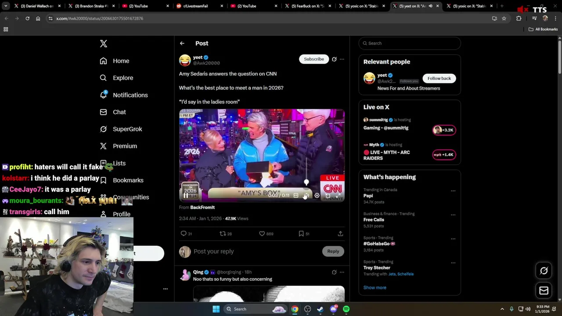Viewport: 562px width, 316px height.
Task: Adjust the video volume slider handle
Action: (306, 182)
